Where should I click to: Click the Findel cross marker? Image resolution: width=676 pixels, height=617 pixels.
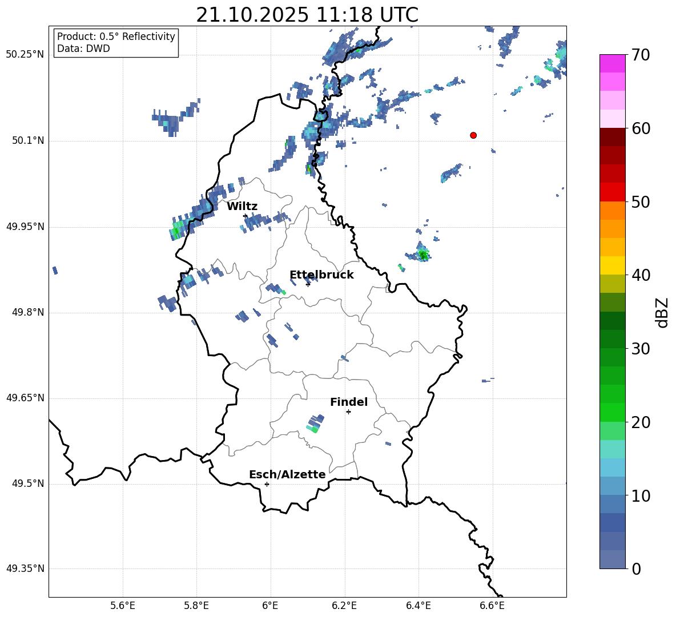348,412
